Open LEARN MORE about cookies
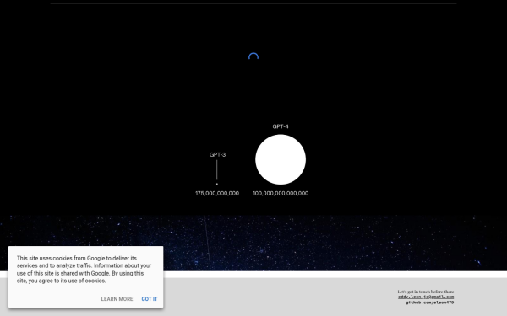The height and width of the screenshot is (316, 507). 117,299
